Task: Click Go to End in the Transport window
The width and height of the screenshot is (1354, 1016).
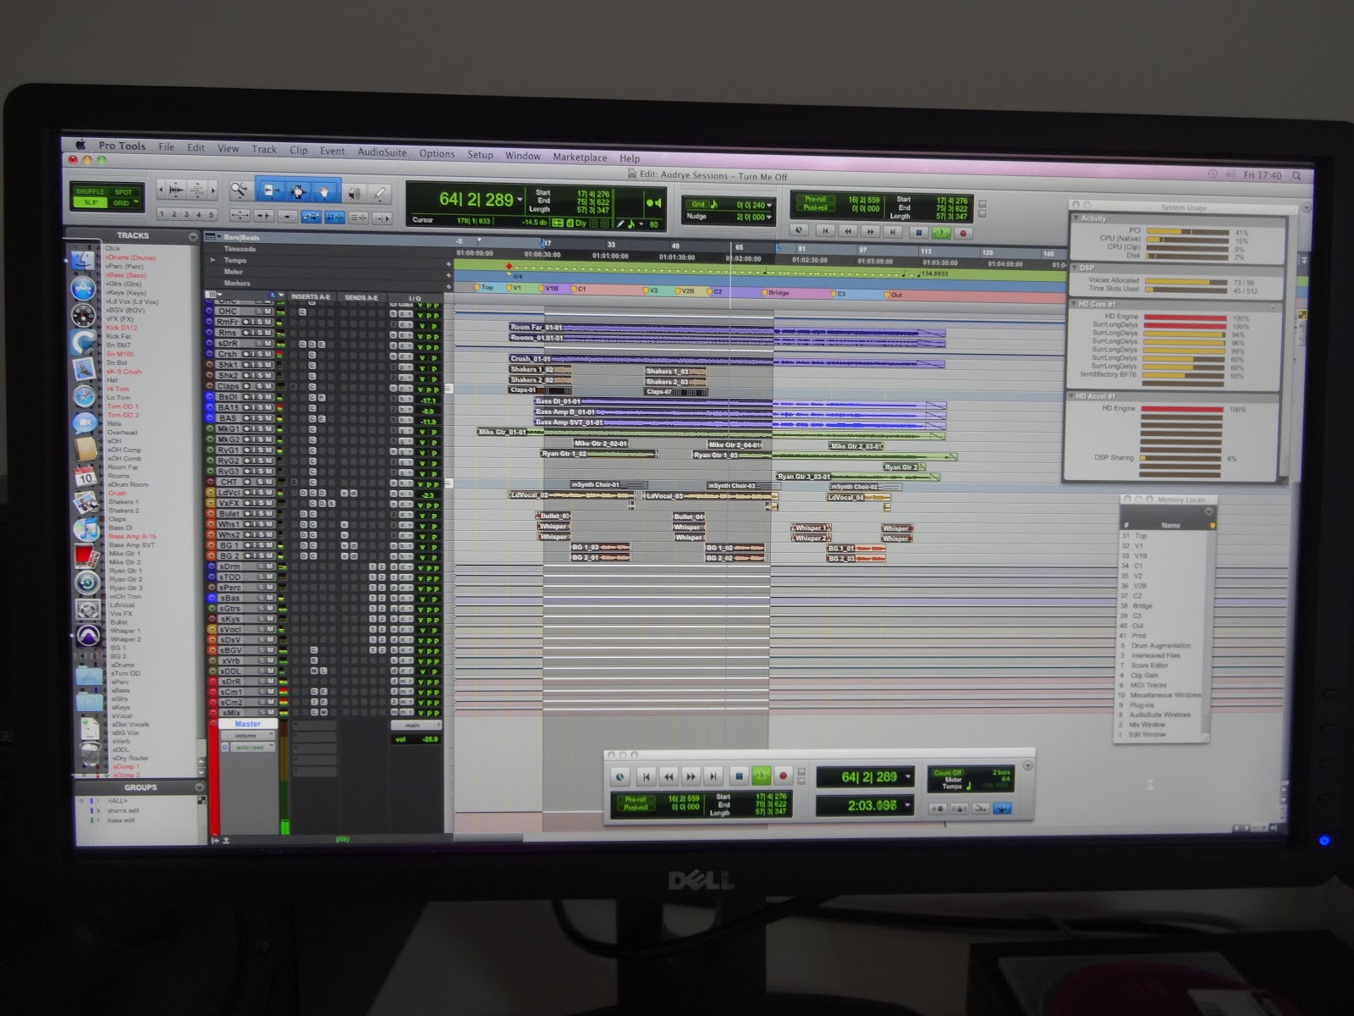Action: coord(714,776)
